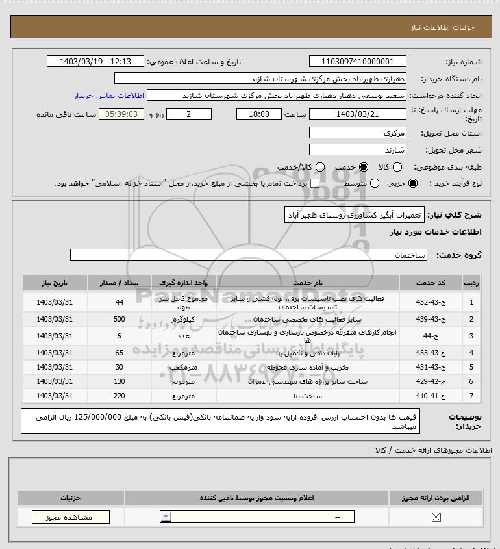500x549 pixels.
Task: Click the countdown timer 05:39:03
Action: (x=121, y=114)
